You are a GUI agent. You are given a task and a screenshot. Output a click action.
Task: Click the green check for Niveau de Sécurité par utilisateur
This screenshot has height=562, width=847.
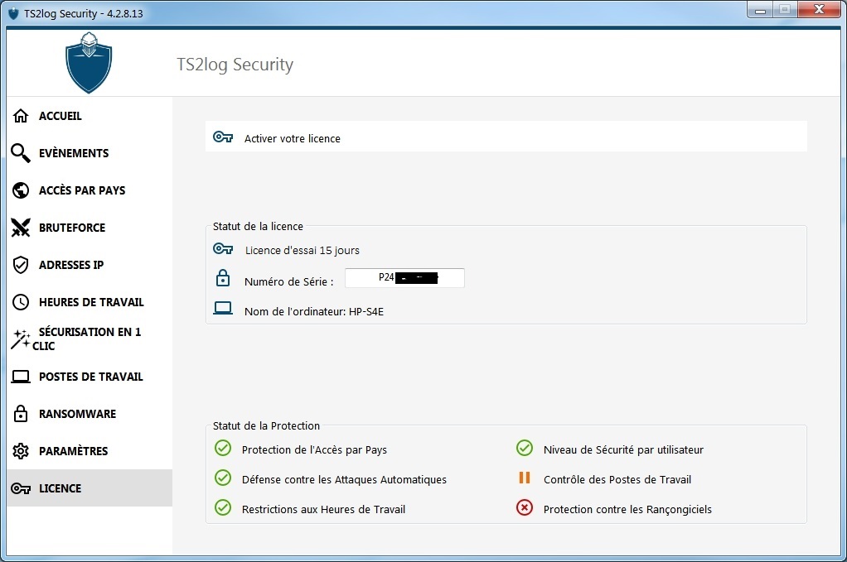click(524, 448)
